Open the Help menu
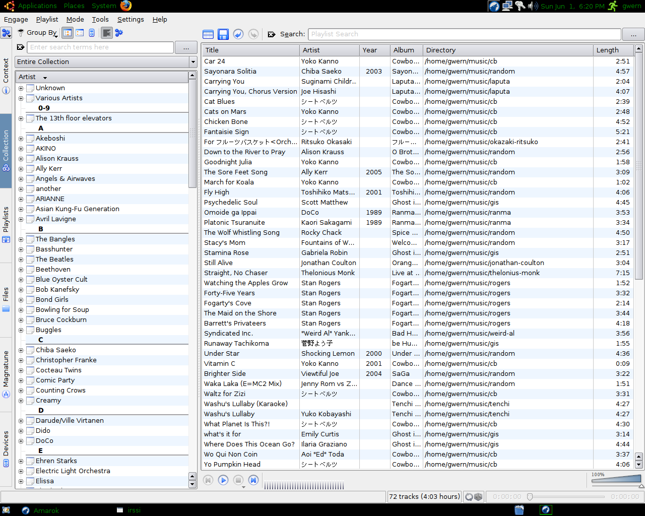This screenshot has height=516, width=645. click(160, 20)
